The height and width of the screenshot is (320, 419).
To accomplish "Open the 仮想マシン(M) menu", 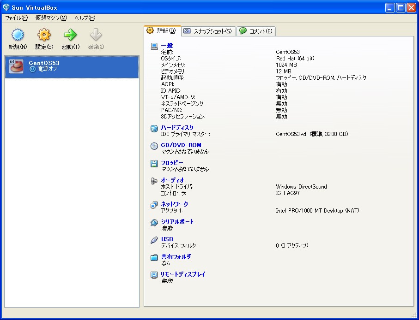I will pos(51,18).
